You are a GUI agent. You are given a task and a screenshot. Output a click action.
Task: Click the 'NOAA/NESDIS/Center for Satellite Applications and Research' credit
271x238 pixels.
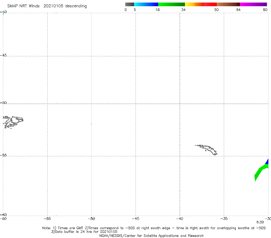pos(151,236)
